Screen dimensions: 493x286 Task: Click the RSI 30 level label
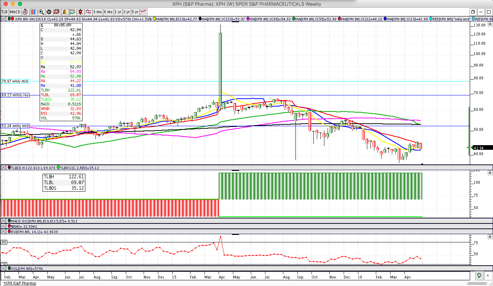coord(4,263)
